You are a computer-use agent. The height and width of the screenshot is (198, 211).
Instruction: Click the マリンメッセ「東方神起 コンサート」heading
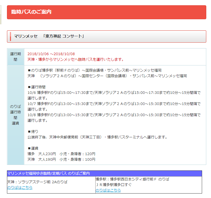[x=106, y=36]
